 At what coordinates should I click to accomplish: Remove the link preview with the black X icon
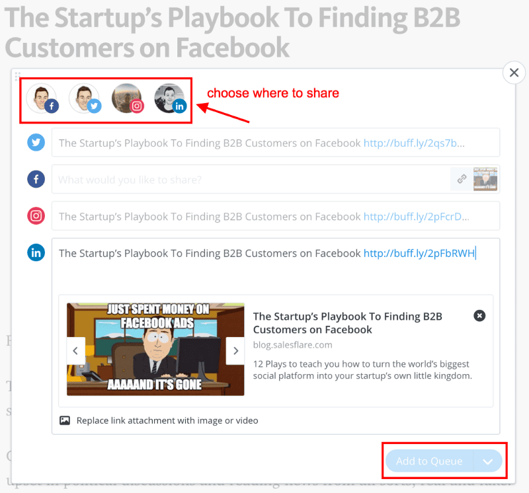[479, 316]
